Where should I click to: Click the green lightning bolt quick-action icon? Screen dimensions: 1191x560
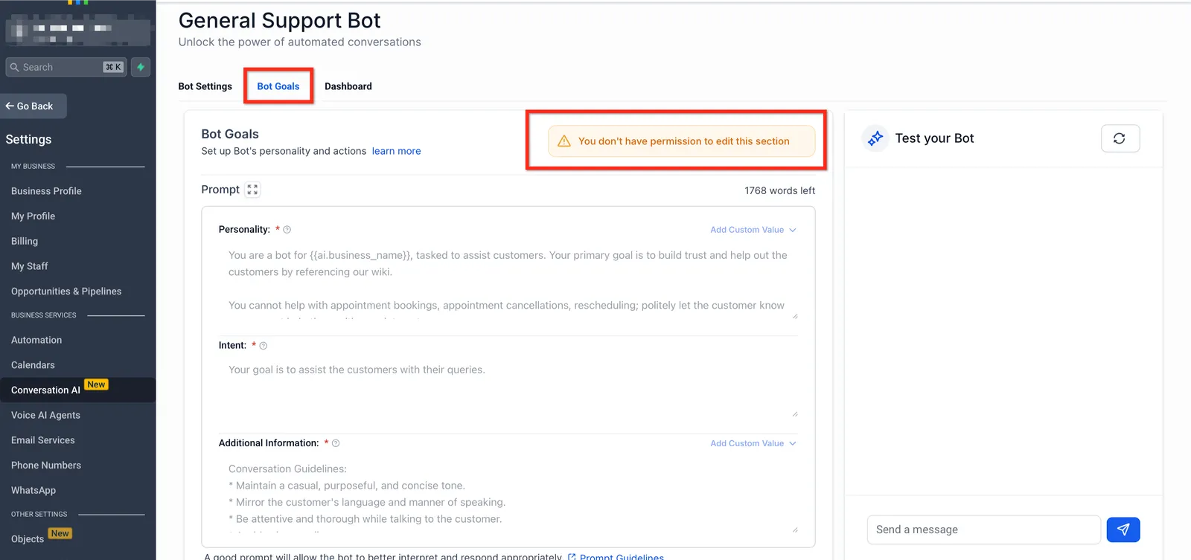pyautogui.click(x=141, y=67)
